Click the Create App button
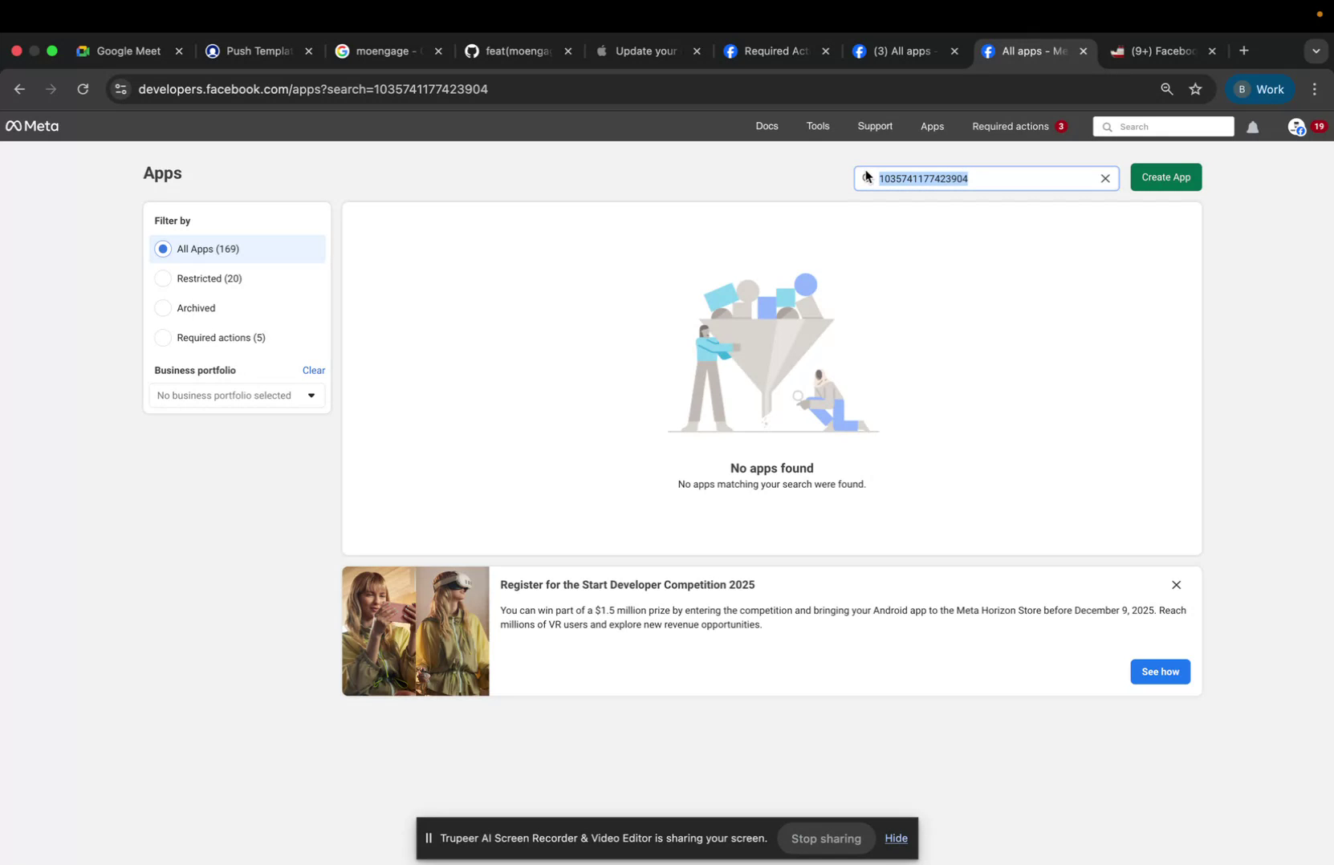 coord(1165,177)
